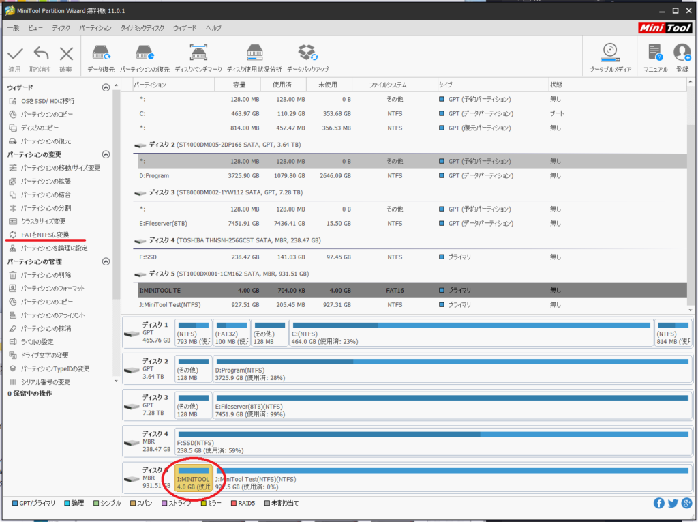Sort by Type (タイプ) column header

click(492, 85)
